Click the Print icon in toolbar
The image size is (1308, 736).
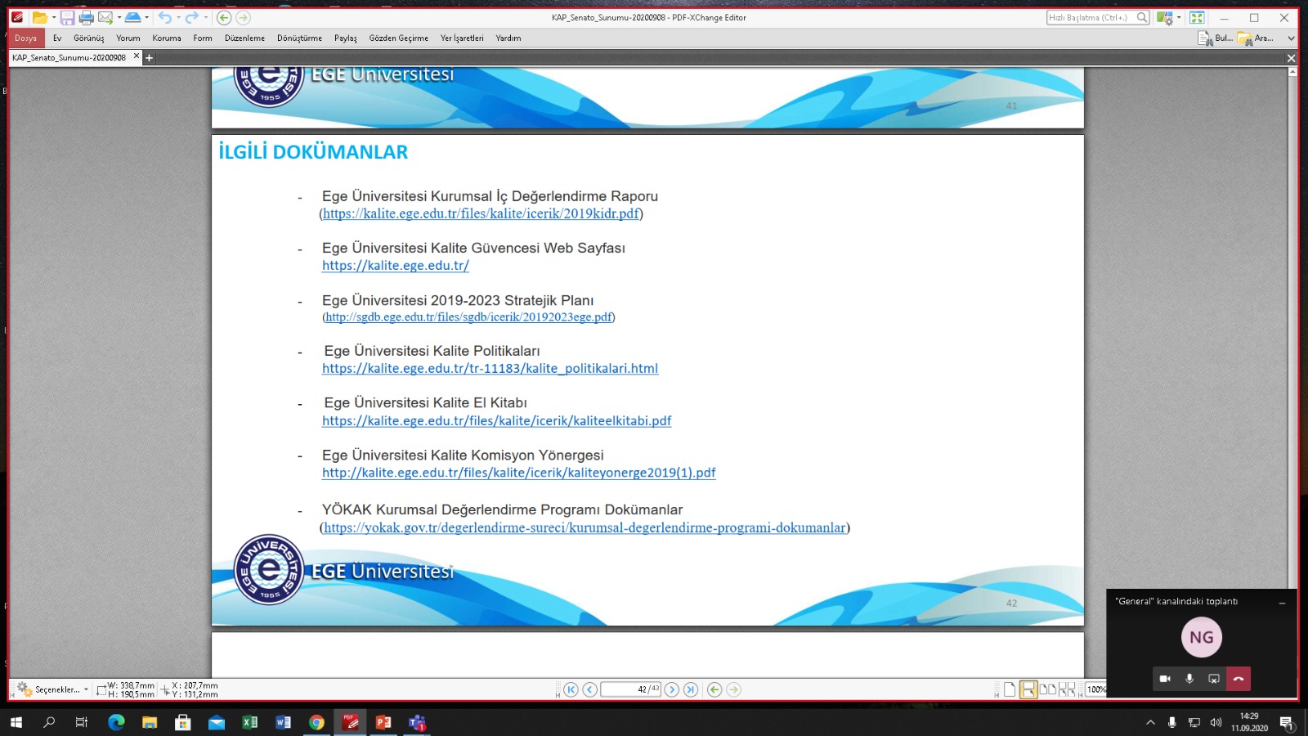[86, 17]
